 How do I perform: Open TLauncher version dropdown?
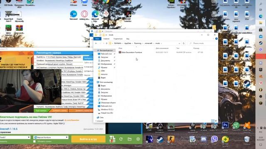coord(66,137)
